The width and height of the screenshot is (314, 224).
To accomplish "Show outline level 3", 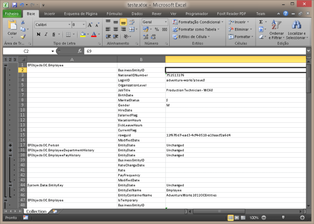I will tap(15, 59).
